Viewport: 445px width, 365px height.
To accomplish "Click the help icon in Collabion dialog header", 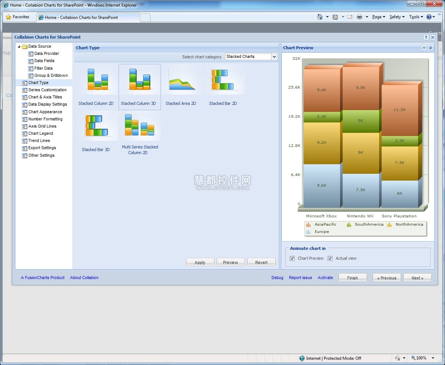I will point(426,37).
